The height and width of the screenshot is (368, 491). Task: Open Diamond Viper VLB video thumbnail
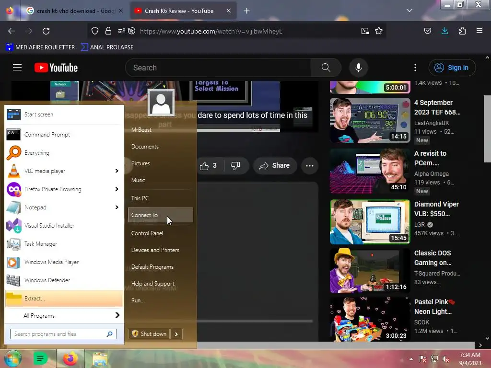[x=370, y=222]
